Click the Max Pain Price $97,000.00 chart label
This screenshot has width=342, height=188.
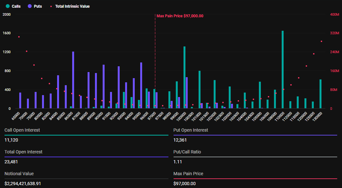pyautogui.click(x=180, y=16)
